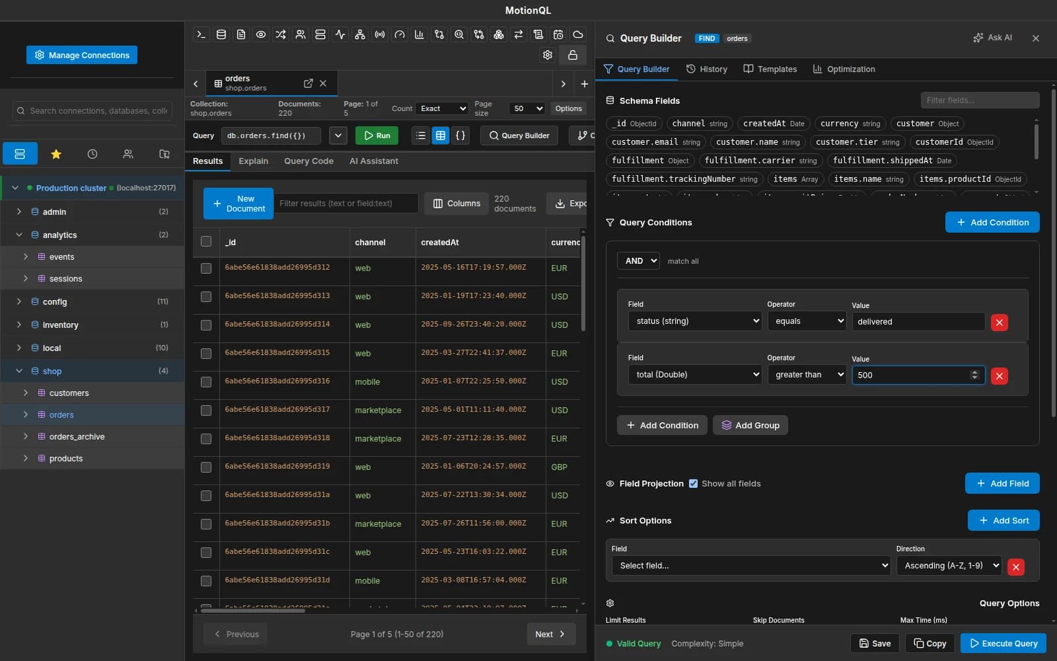Viewport: 1057px width, 661px height.
Task: Select row checkbox for id ending d31b
Action: [x=206, y=524]
